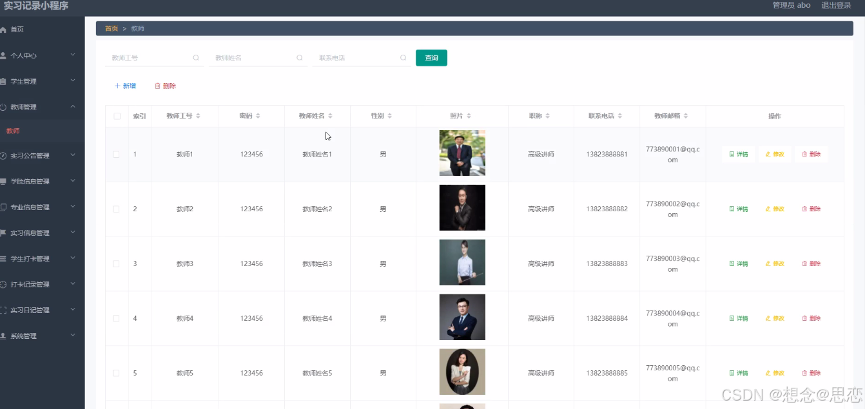Viewport: 865px width, 409px height.
Task: Toggle the select-all checkbox in table header
Action: [117, 117]
